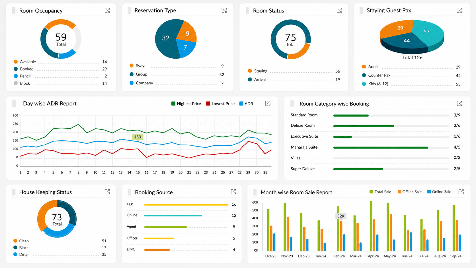Click the 150 tooltip on the ADR chart
The width and height of the screenshot is (476, 268).
point(138,137)
